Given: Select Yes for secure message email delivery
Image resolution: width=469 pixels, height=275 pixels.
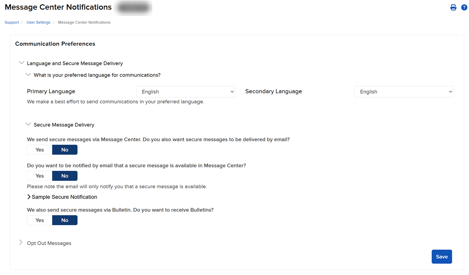Looking at the screenshot, I should pyautogui.click(x=39, y=150).
